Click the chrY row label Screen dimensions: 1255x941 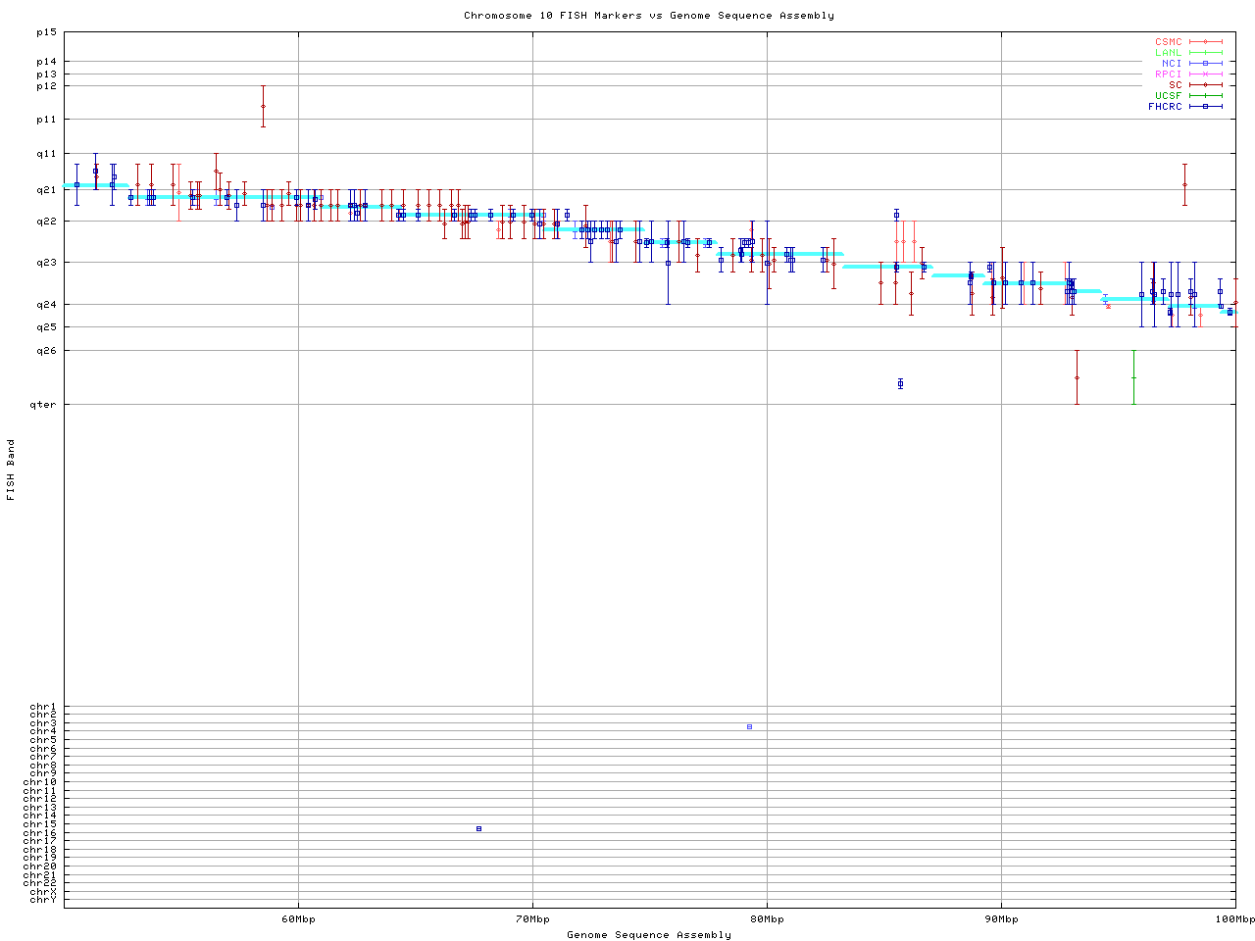pos(43,900)
